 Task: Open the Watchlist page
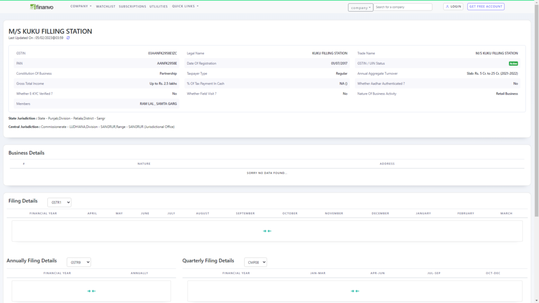click(x=105, y=6)
